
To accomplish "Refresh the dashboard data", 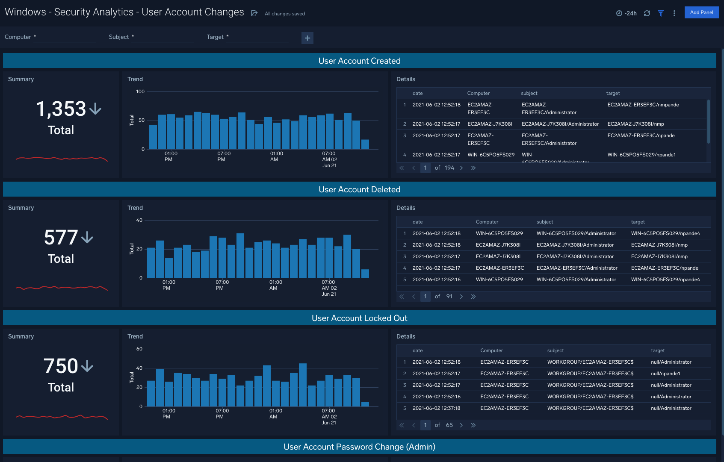I will (647, 13).
